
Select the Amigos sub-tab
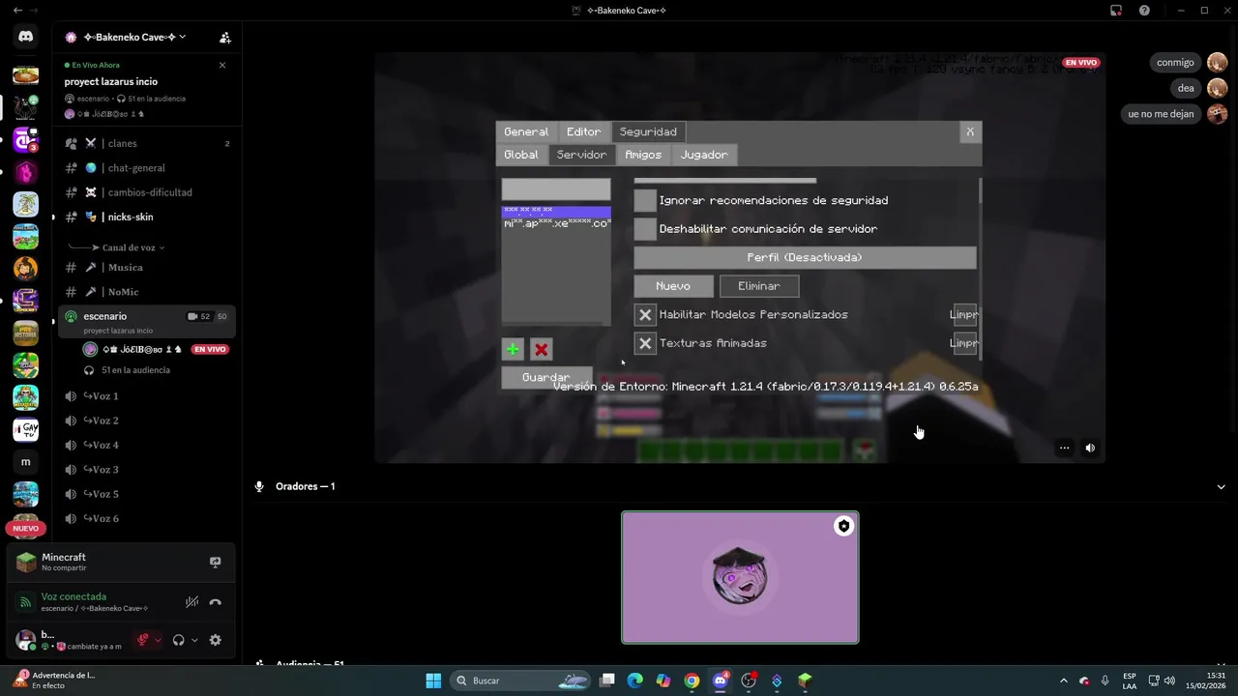[x=643, y=155]
